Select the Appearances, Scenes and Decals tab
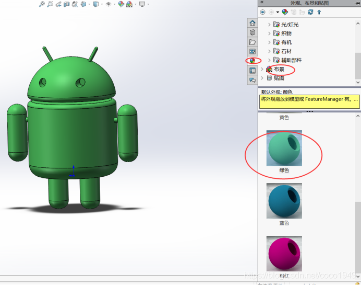Viewport: 361px width, 285px height. click(252, 61)
